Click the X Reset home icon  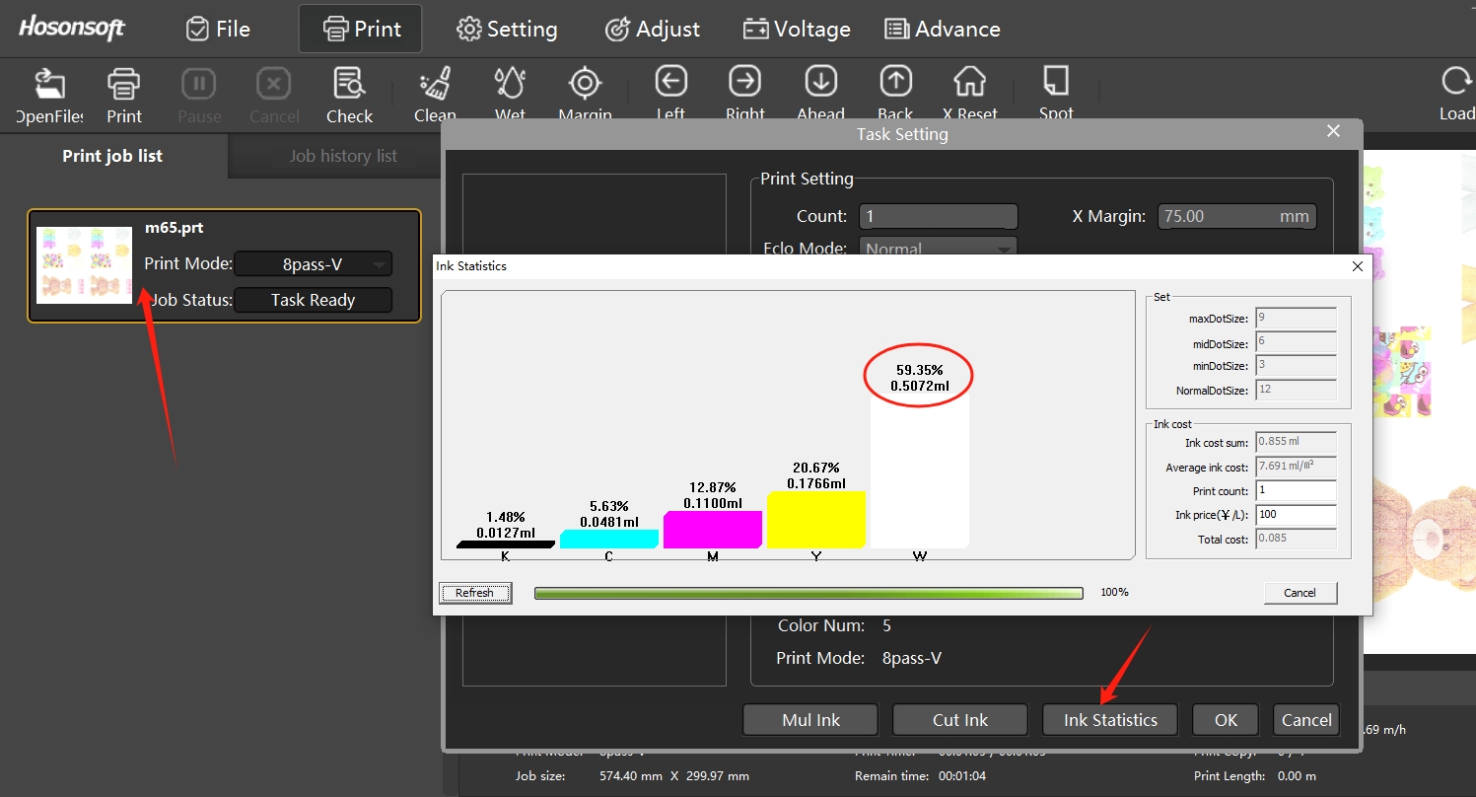click(x=969, y=83)
